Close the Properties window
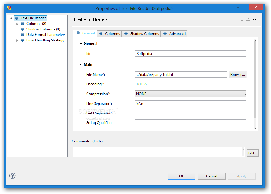This screenshot has width=271, height=194. [x=256, y=7]
